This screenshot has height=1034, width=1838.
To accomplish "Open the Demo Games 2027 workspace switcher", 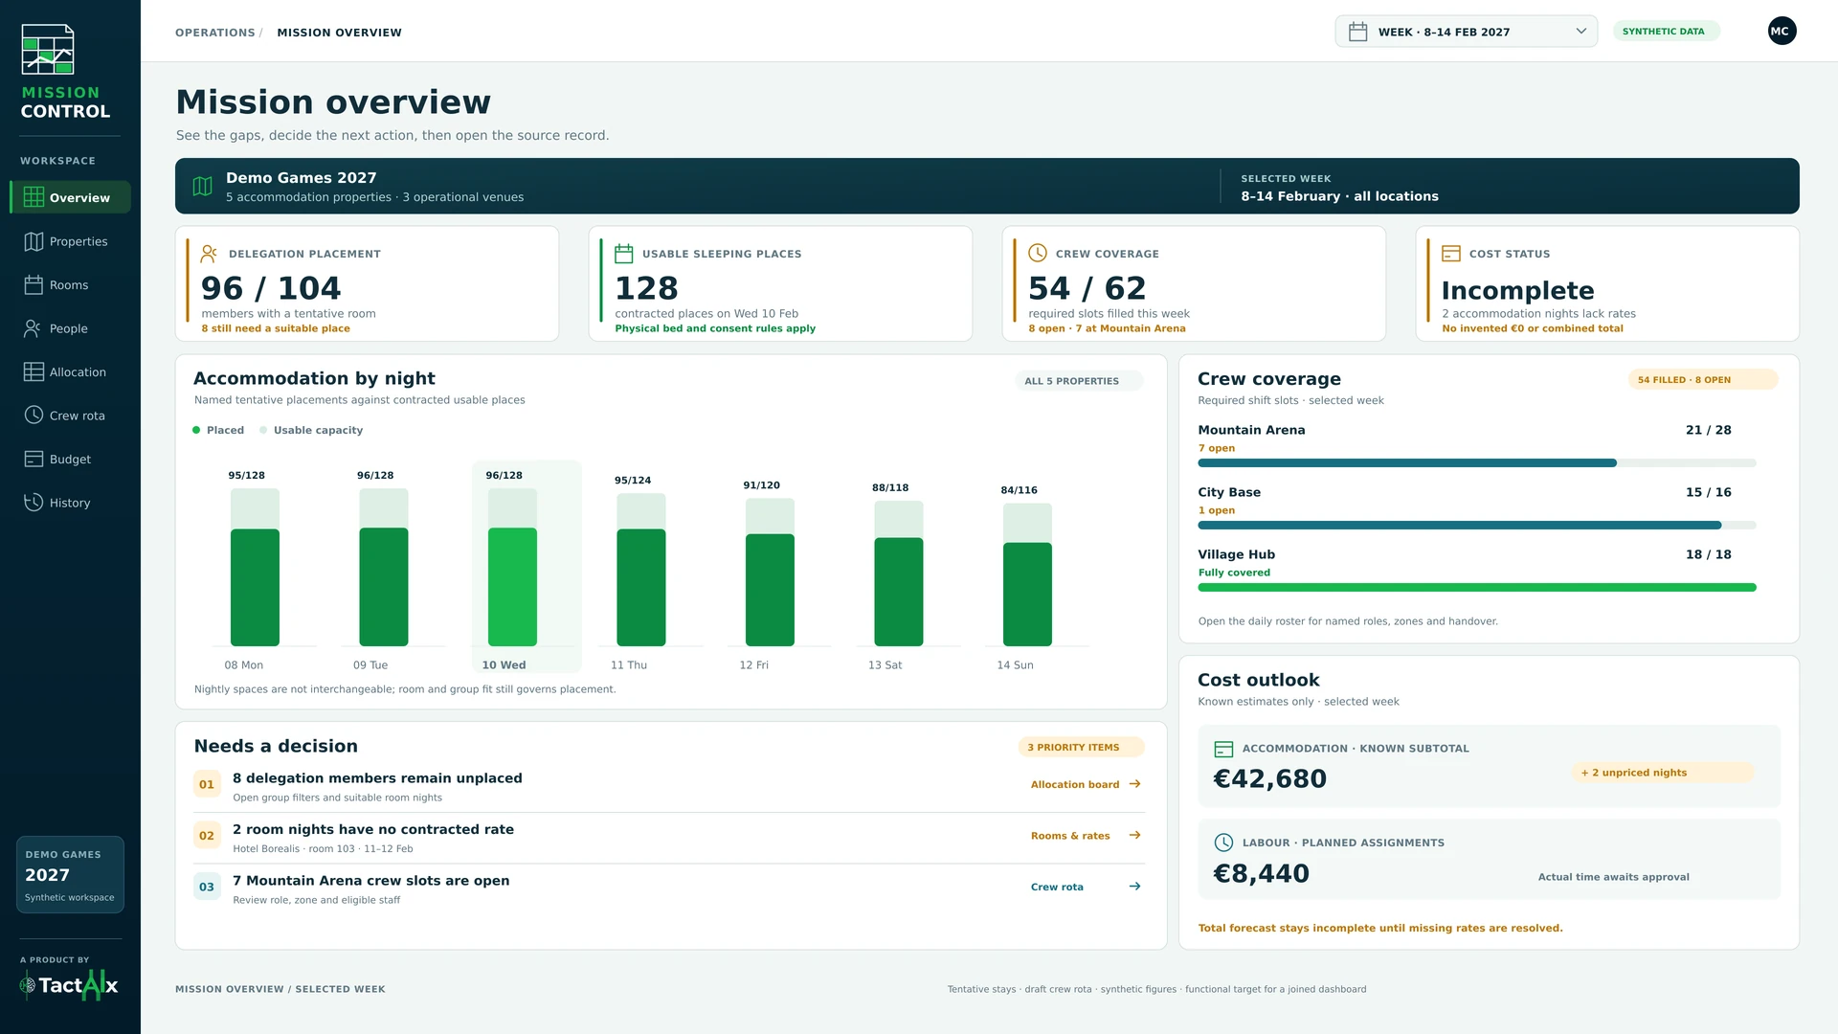I will (x=70, y=874).
